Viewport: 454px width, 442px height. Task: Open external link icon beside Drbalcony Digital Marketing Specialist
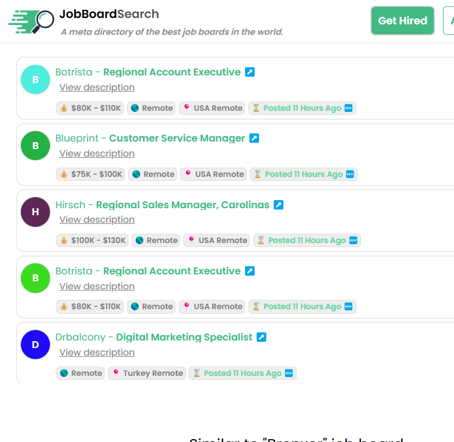261,337
